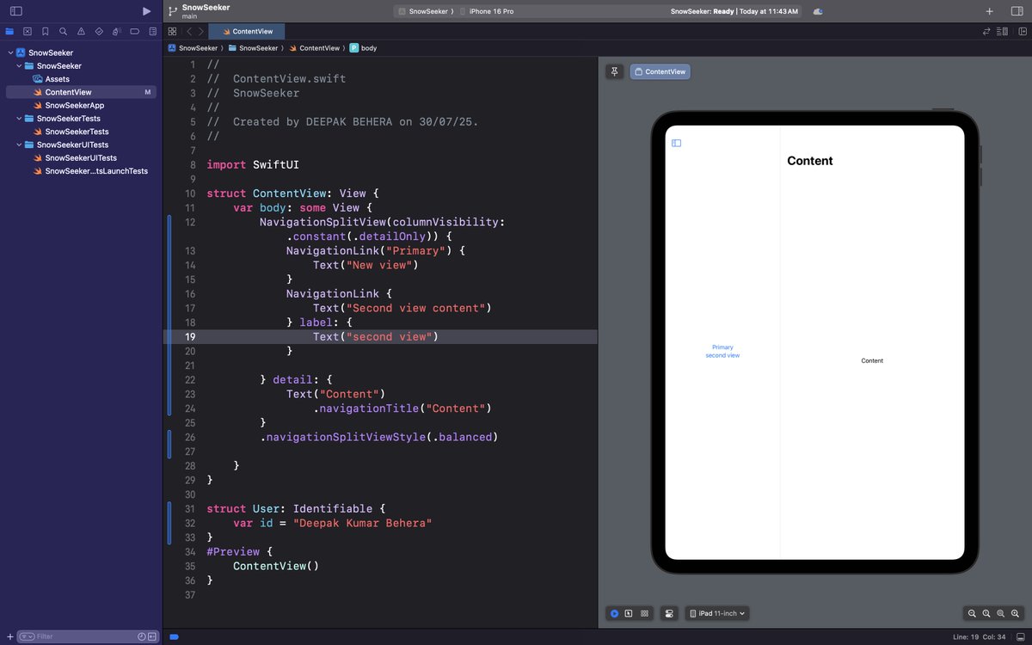Viewport: 1032px width, 645px height.
Task: Switch preview to Live mode
Action: (614, 613)
